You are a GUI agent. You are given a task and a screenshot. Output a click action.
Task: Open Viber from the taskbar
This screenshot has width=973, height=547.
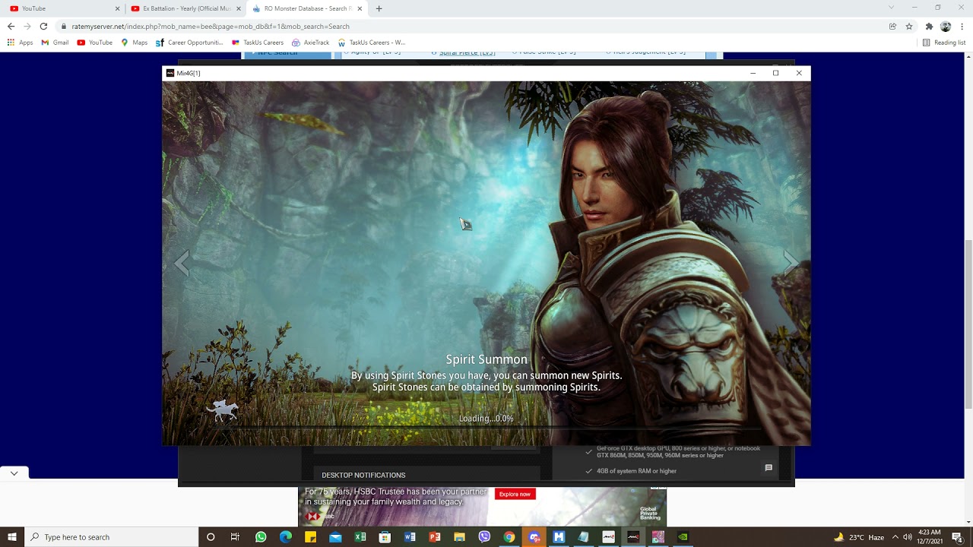click(484, 537)
